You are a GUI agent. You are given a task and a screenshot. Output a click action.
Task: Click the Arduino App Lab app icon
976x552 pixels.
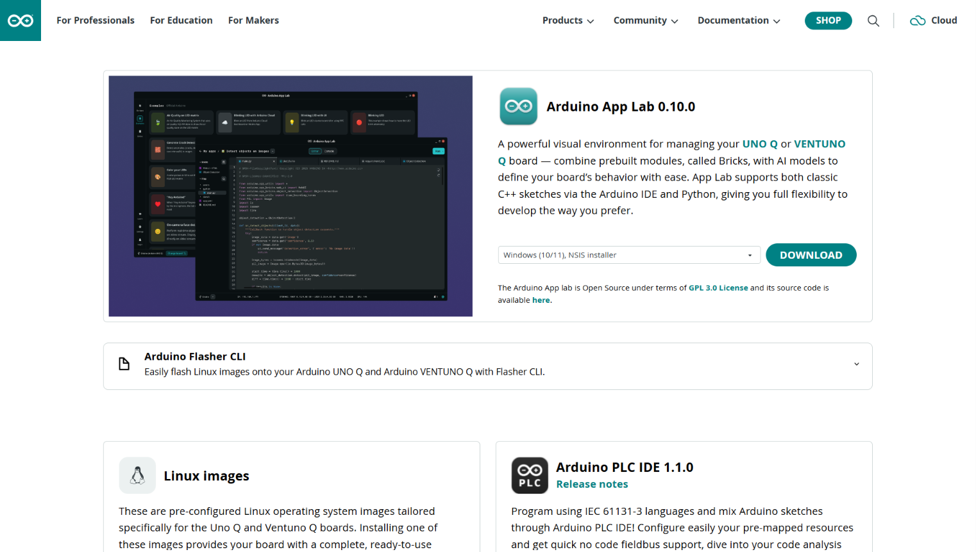pos(518,106)
